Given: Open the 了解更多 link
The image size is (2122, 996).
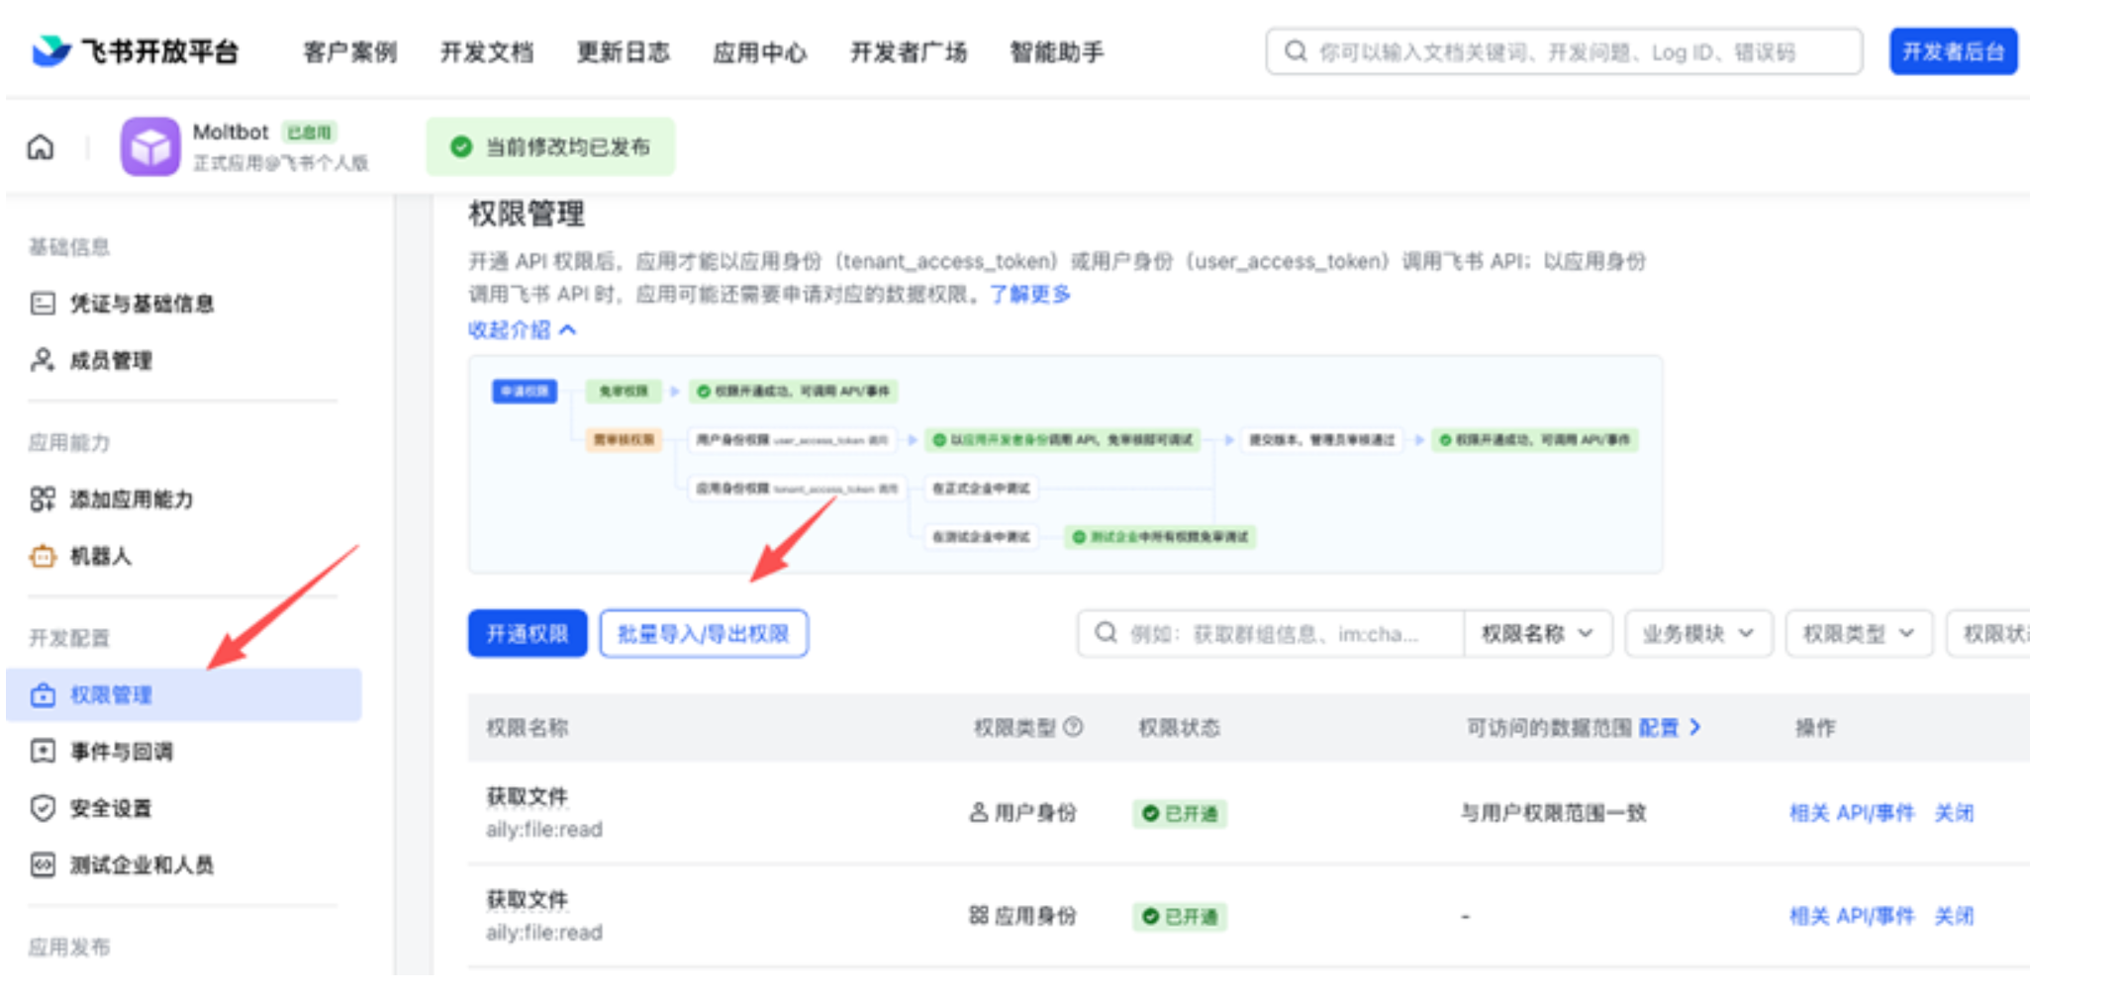Looking at the screenshot, I should [x=1029, y=294].
